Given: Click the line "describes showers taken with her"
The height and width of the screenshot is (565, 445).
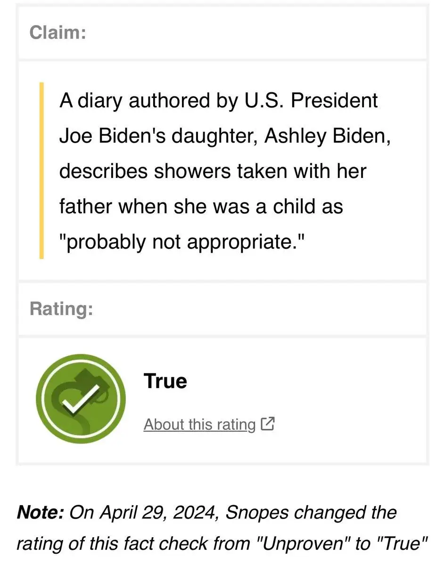Looking at the screenshot, I should pos(213,171).
